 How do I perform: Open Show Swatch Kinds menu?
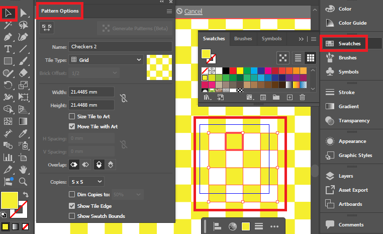pyautogui.click(x=249, y=97)
